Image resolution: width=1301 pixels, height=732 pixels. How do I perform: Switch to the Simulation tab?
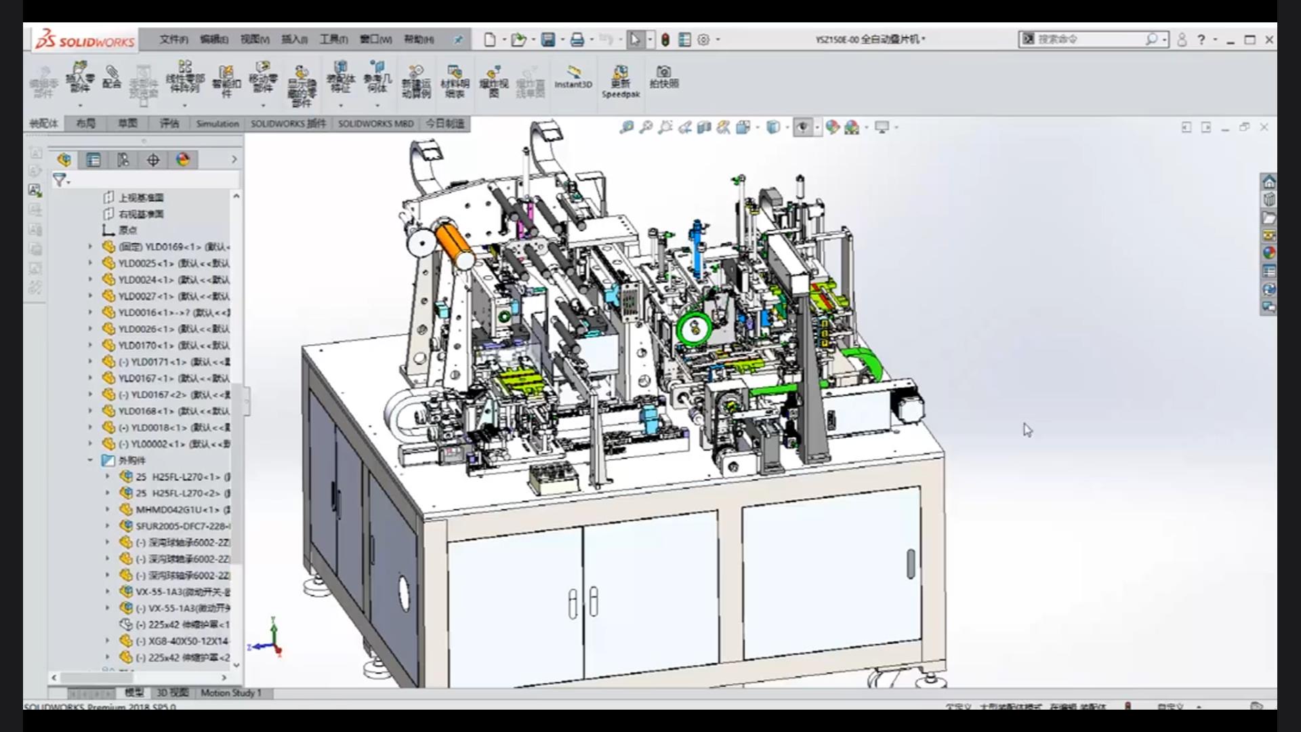click(x=218, y=123)
